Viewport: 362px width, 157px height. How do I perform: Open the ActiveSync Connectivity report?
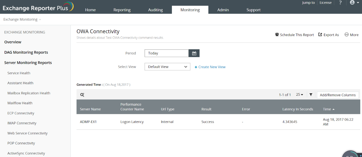click(x=26, y=153)
